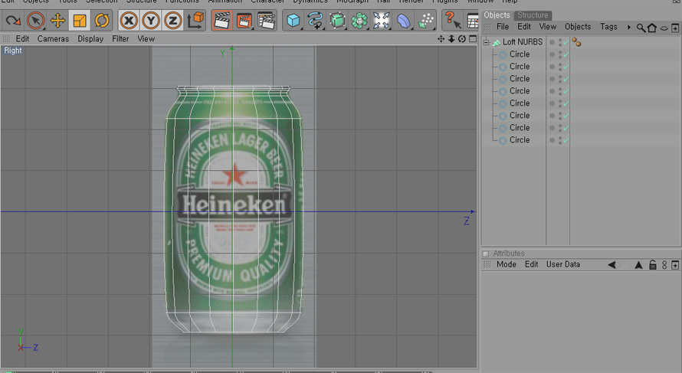The image size is (682, 373).
Task: Click viewport rotate camera icon
Action: (462, 39)
